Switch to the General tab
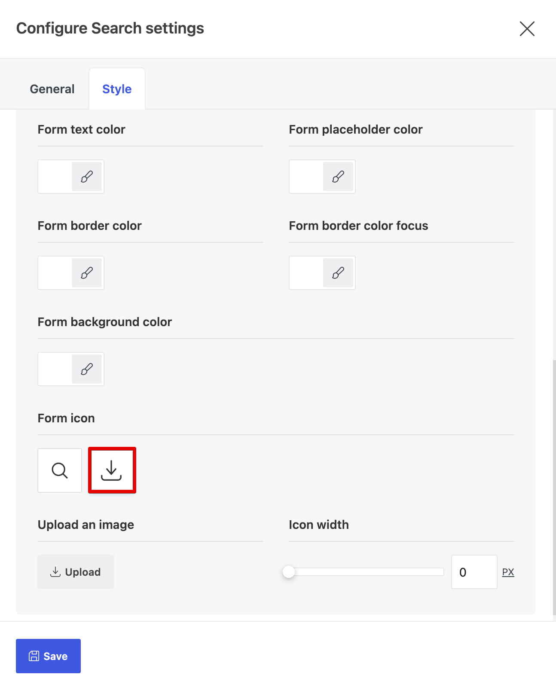This screenshot has width=556, height=690. click(52, 89)
